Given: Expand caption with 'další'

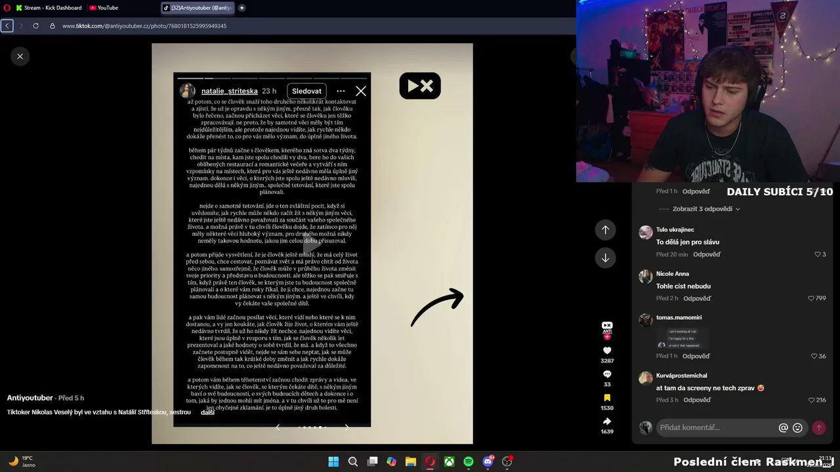Looking at the screenshot, I should 207,412.
